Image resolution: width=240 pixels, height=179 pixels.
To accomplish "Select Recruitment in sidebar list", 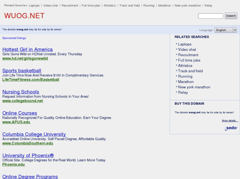I will pos(188,55).
